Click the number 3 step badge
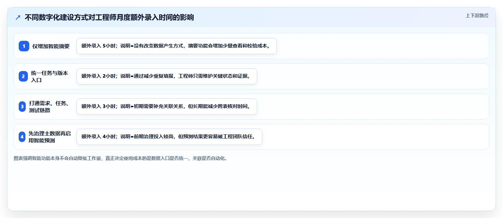The width and height of the screenshot is (503, 218). (x=22, y=107)
